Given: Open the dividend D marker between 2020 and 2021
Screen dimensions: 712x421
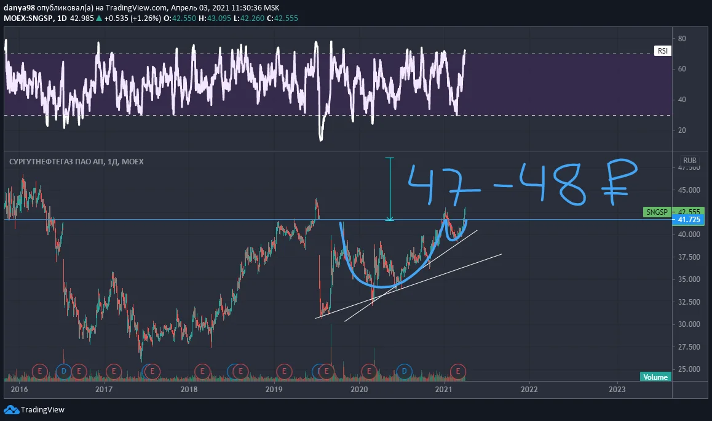Looking at the screenshot, I should [x=404, y=371].
